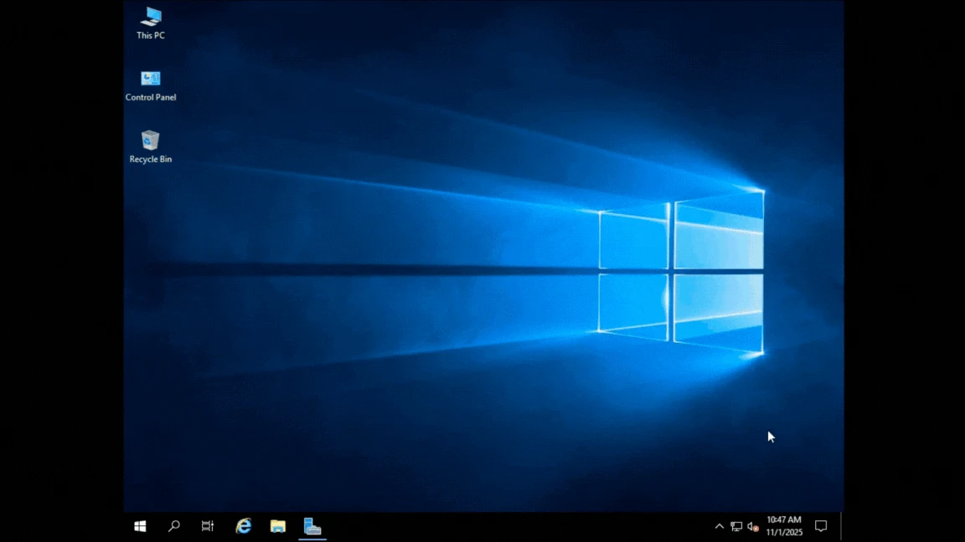The height and width of the screenshot is (542, 965).
Task: Click the "Control Panel" text label
Action: [x=151, y=98]
